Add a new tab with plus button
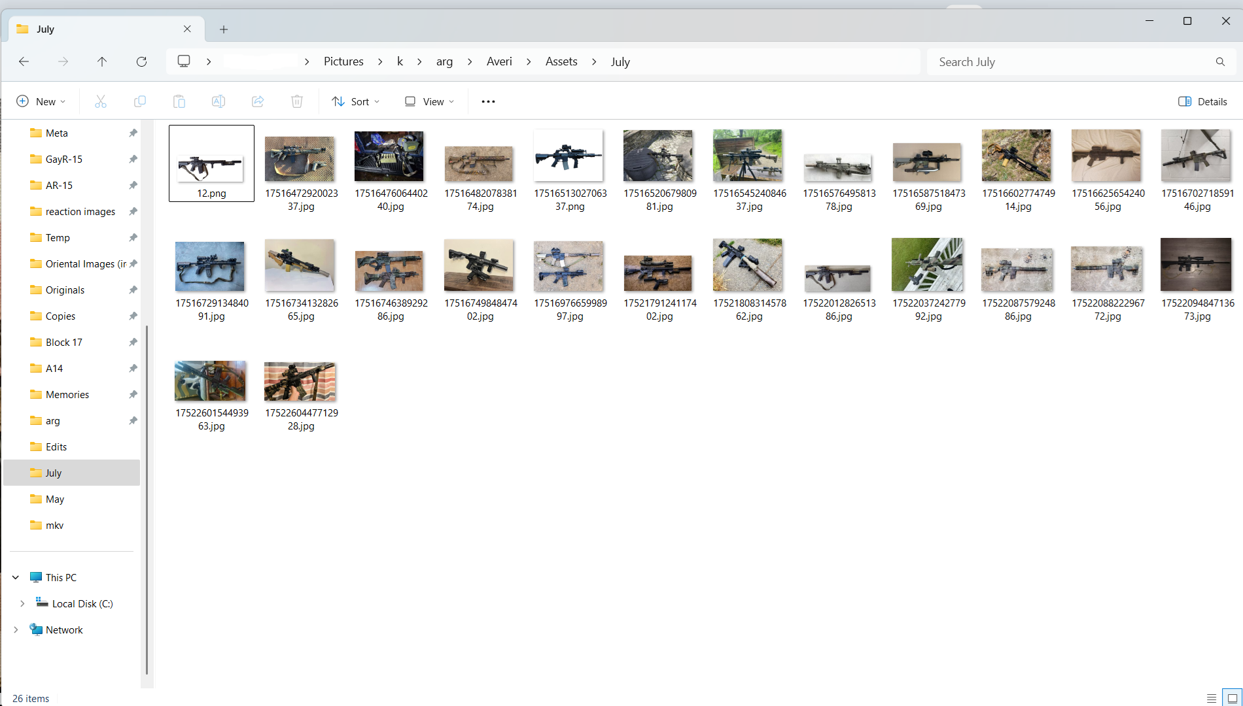The image size is (1243, 706). [224, 29]
